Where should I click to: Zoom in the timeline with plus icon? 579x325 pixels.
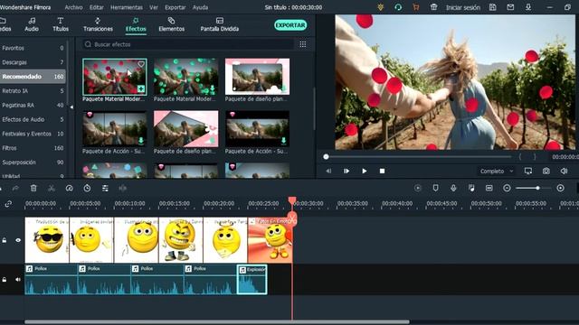click(560, 188)
